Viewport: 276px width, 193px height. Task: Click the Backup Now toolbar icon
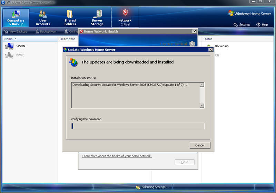(37, 31)
